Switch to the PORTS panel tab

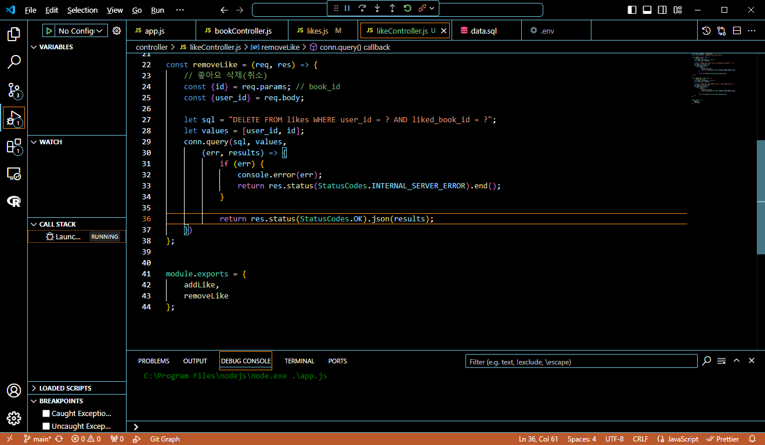tap(338, 361)
